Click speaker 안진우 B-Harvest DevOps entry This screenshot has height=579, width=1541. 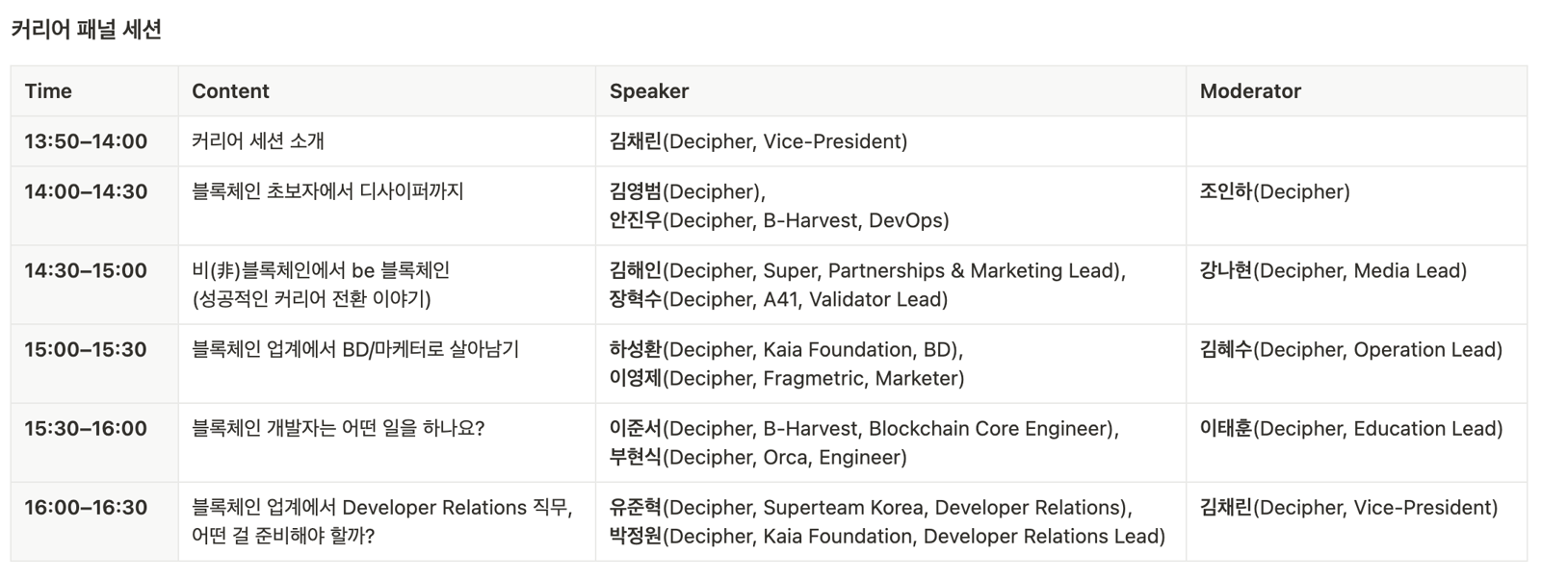[x=779, y=220]
